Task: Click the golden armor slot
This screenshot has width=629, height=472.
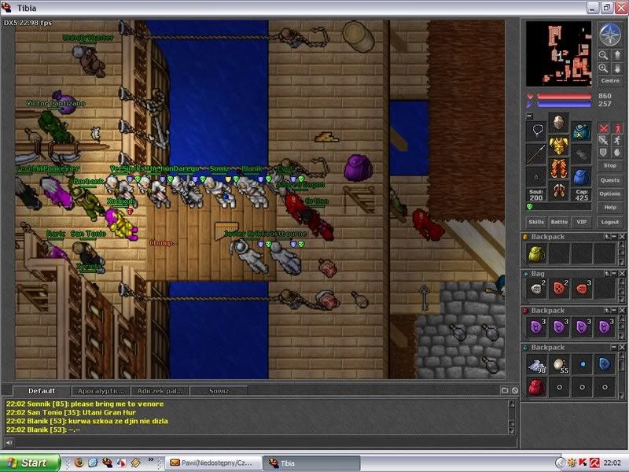Action: click(x=558, y=146)
